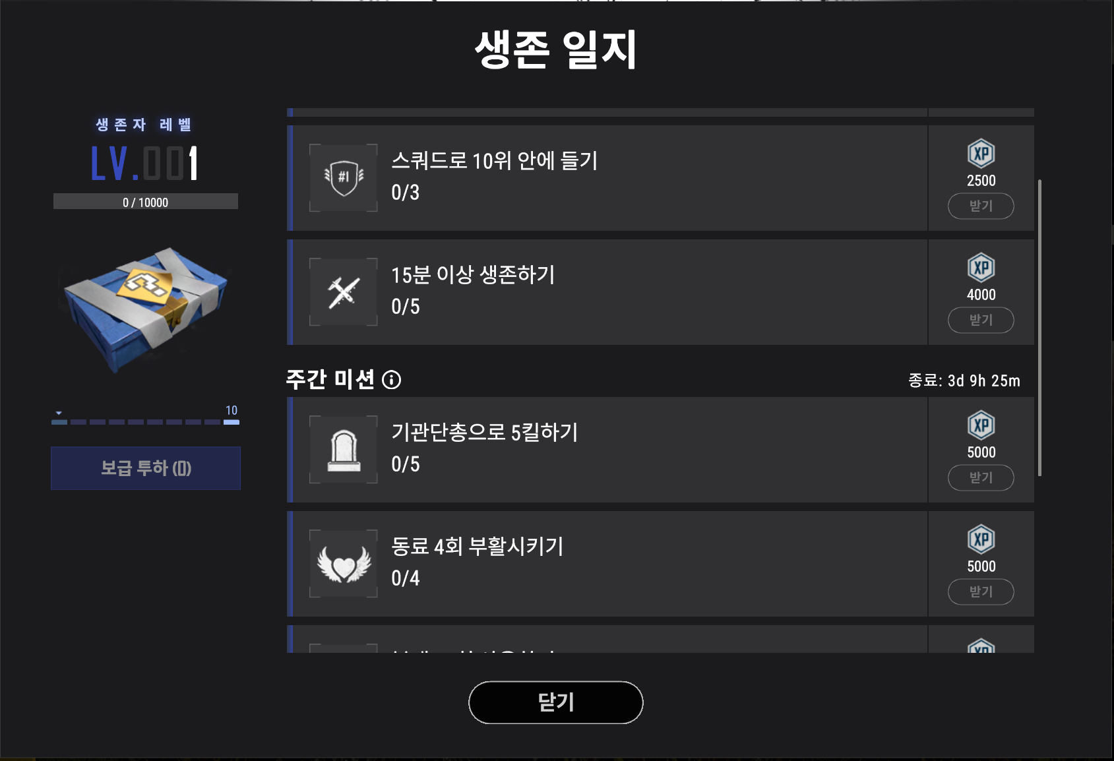This screenshot has height=761, width=1114.
Task: Select the 기관단총으로 5킬하기 mission row
Action: [660, 450]
